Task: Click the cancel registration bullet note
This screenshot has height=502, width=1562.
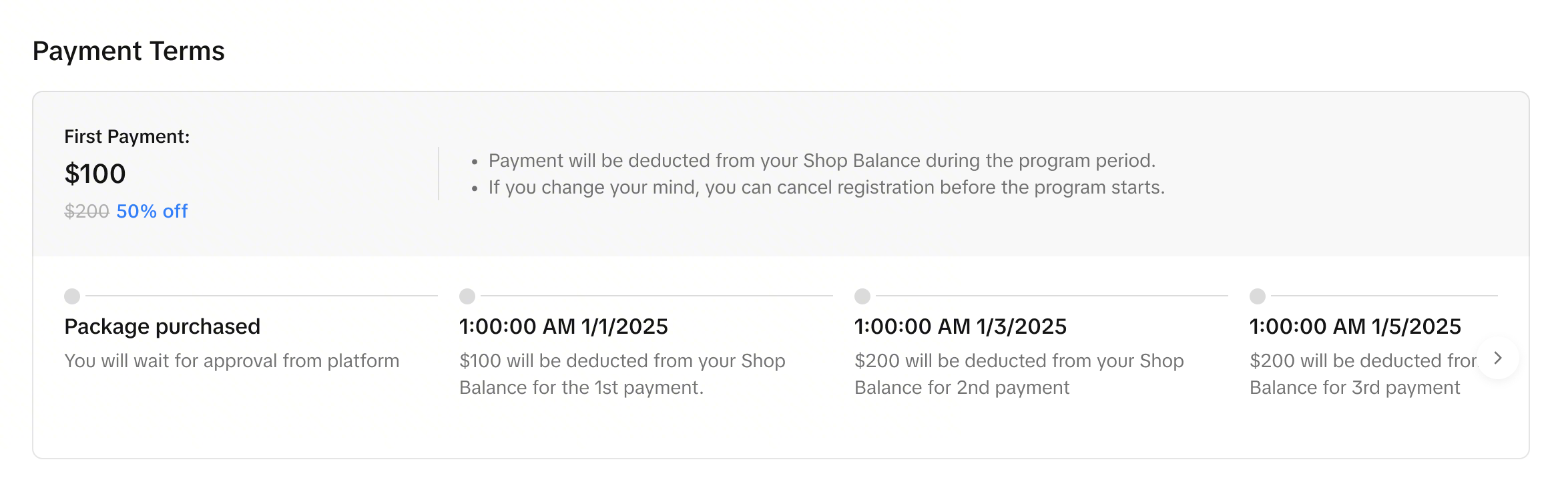Action: tap(826, 188)
